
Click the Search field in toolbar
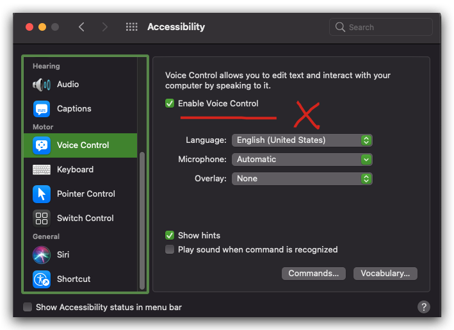click(x=381, y=27)
